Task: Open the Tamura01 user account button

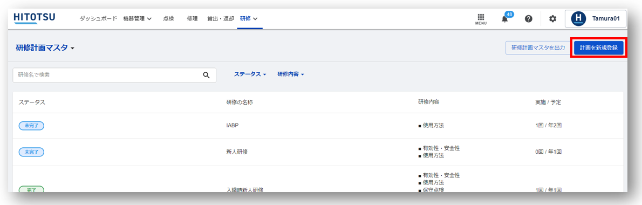Action: [596, 19]
